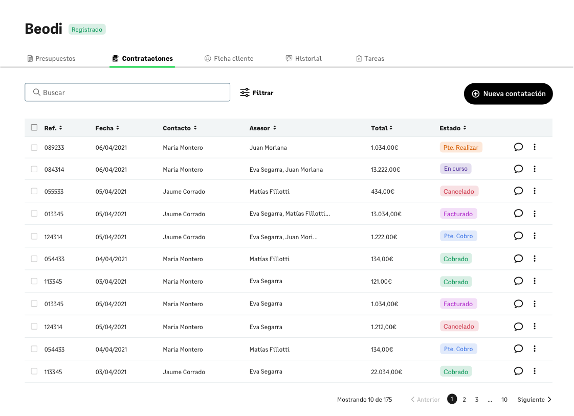574x416 pixels.
Task: Open the three-dot menu for contract 084314
Action: 535,169
